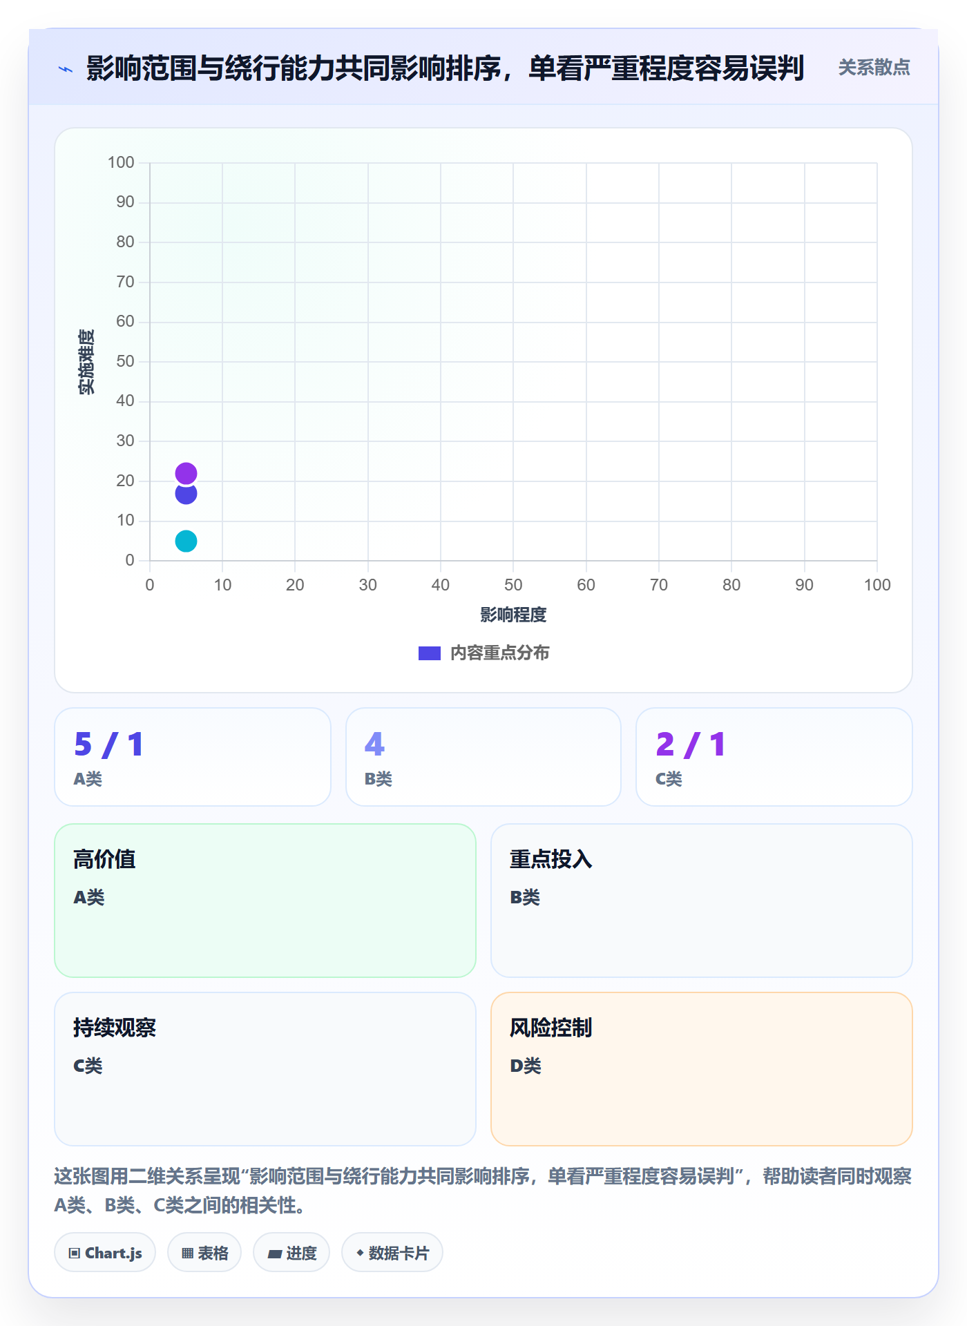Click the legend label 内容重点分布
This screenshot has height=1326, width=967.
(499, 653)
